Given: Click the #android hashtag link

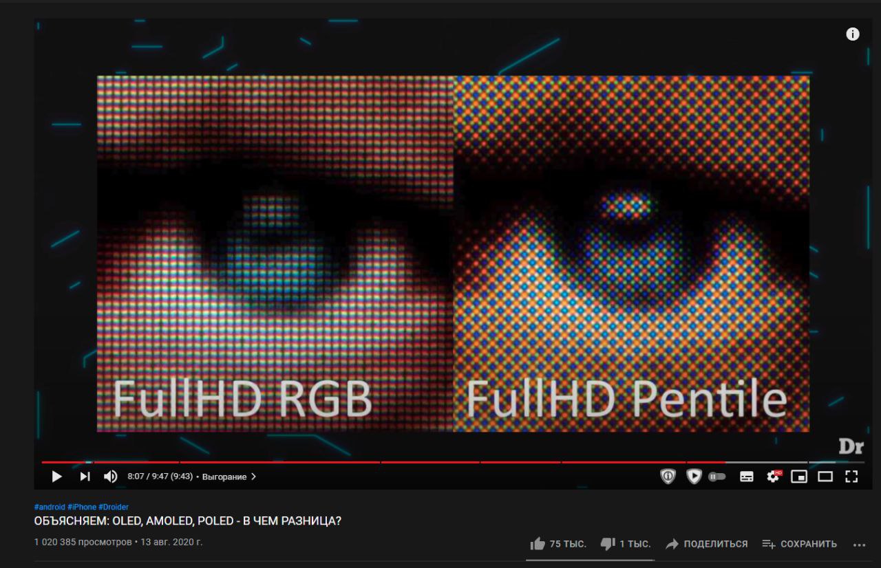Looking at the screenshot, I should (50, 507).
